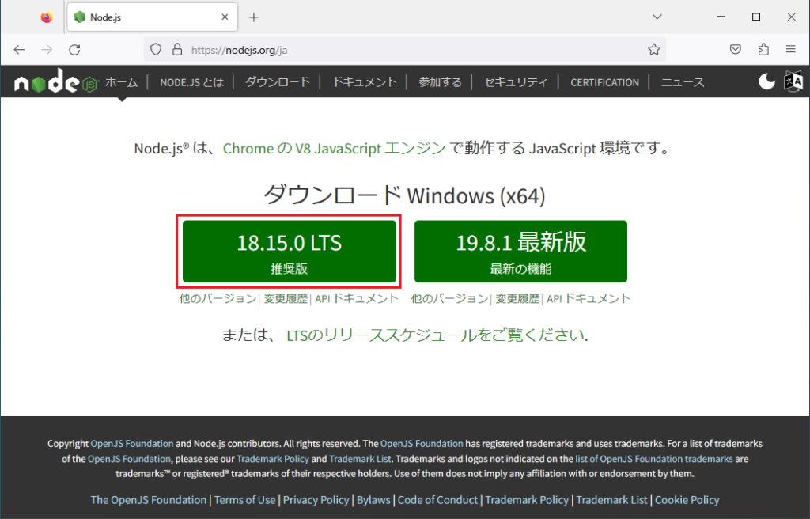Open the Trademark Policy link in copyright paragraph
Screen dimensions: 810x519
[x=273, y=459]
